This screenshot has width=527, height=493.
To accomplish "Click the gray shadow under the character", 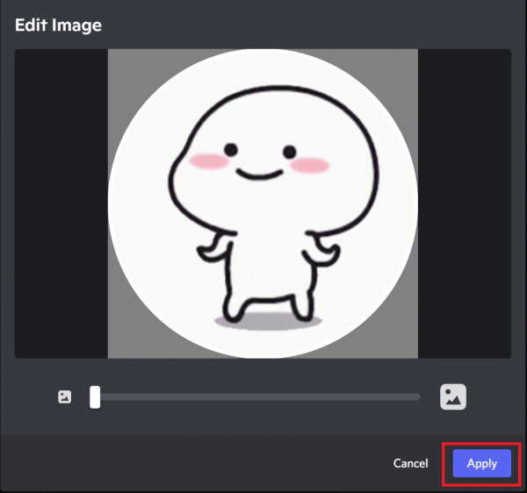I will click(263, 321).
